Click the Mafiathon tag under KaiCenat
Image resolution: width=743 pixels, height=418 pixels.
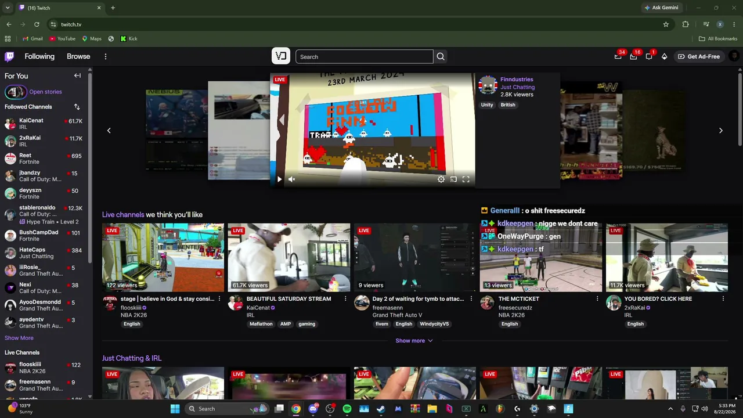pos(261,324)
